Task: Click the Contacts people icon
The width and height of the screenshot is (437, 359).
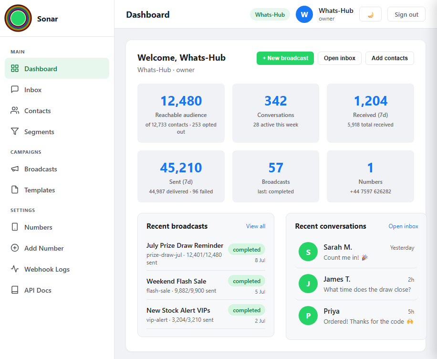Action: pyautogui.click(x=15, y=110)
